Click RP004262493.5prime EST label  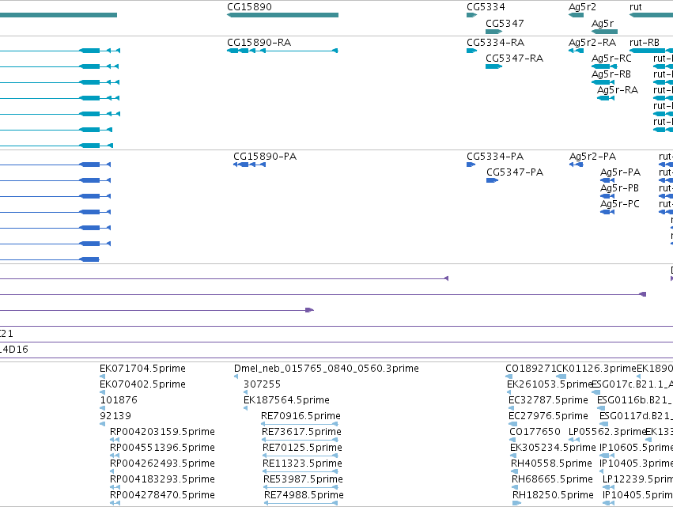pyautogui.click(x=163, y=463)
